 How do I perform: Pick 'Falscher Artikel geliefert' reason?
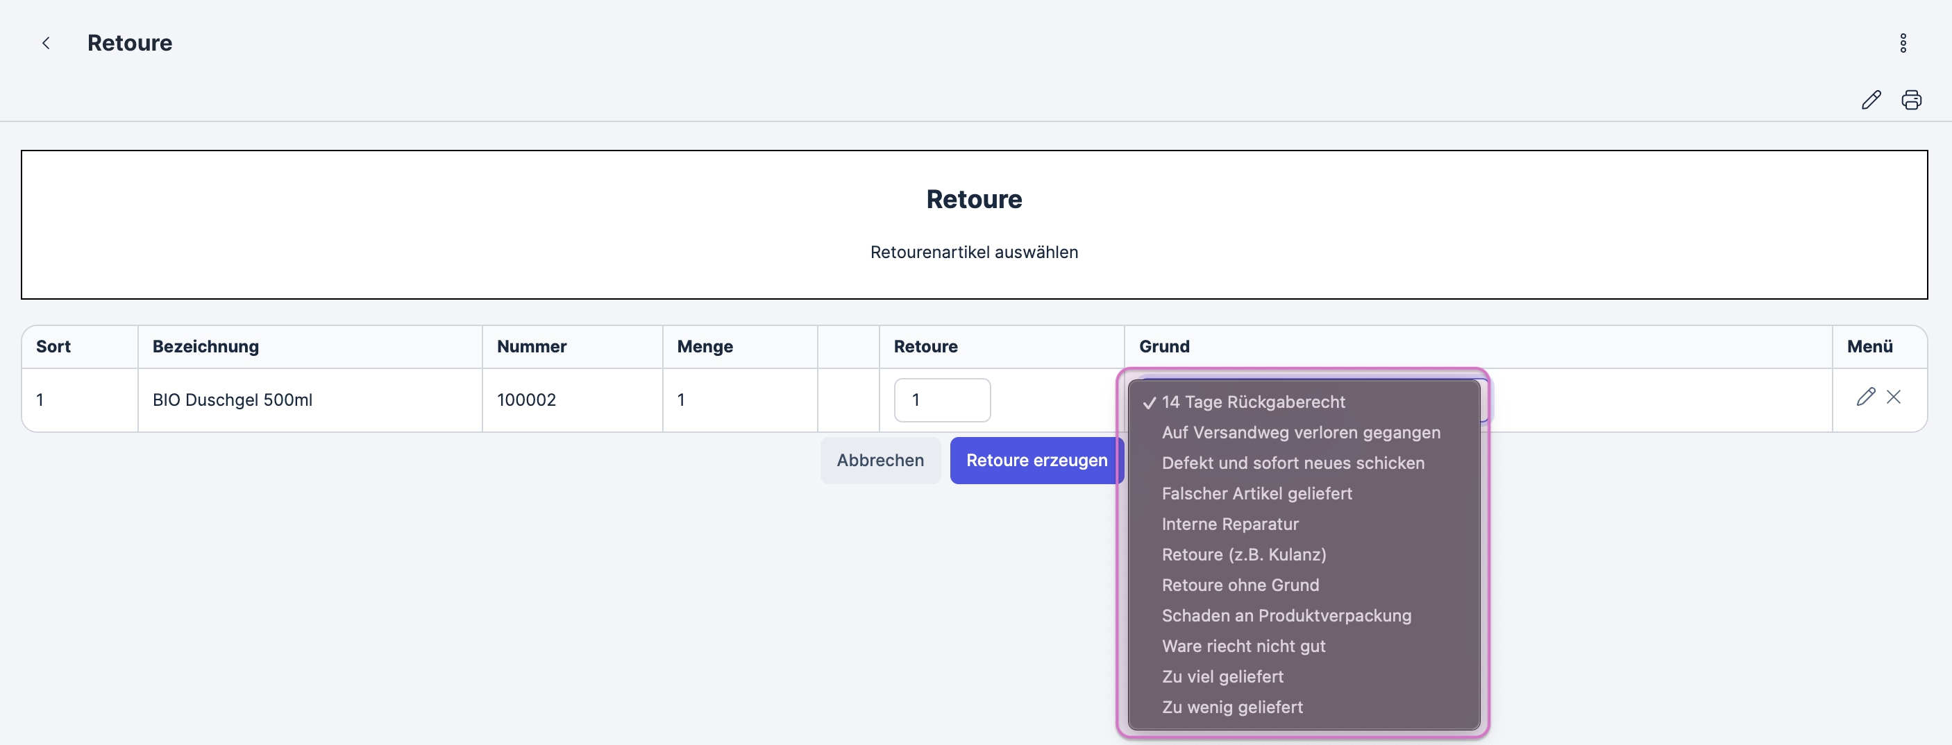[1256, 494]
